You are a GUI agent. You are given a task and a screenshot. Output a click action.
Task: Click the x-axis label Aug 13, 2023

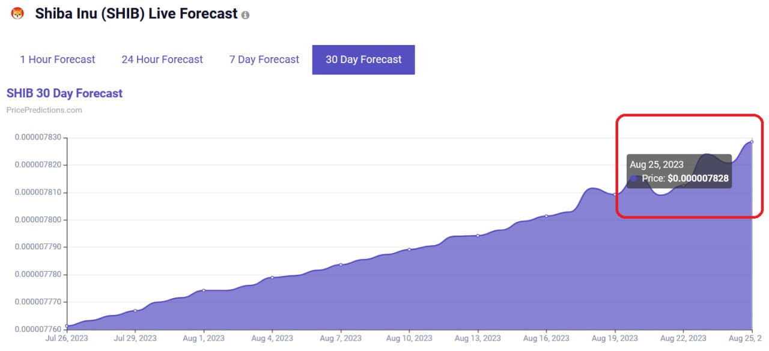(x=478, y=338)
